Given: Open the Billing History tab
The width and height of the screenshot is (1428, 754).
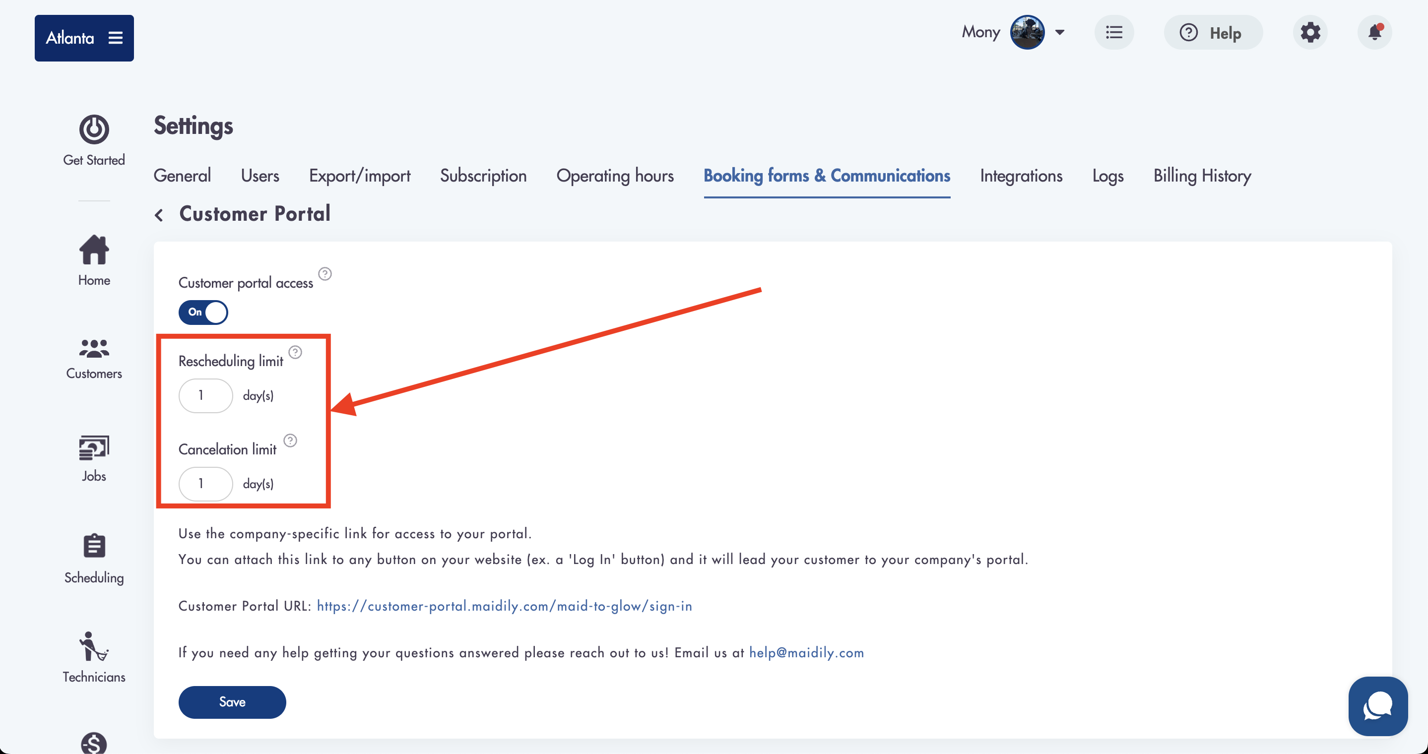Looking at the screenshot, I should pos(1202,176).
